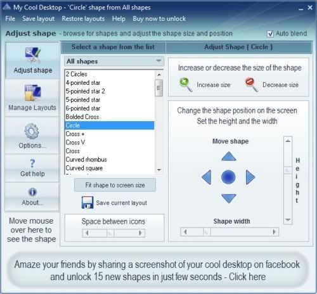The image size is (317, 294).
Task: Click the Shape width slider thumb
Action: (x=207, y=232)
